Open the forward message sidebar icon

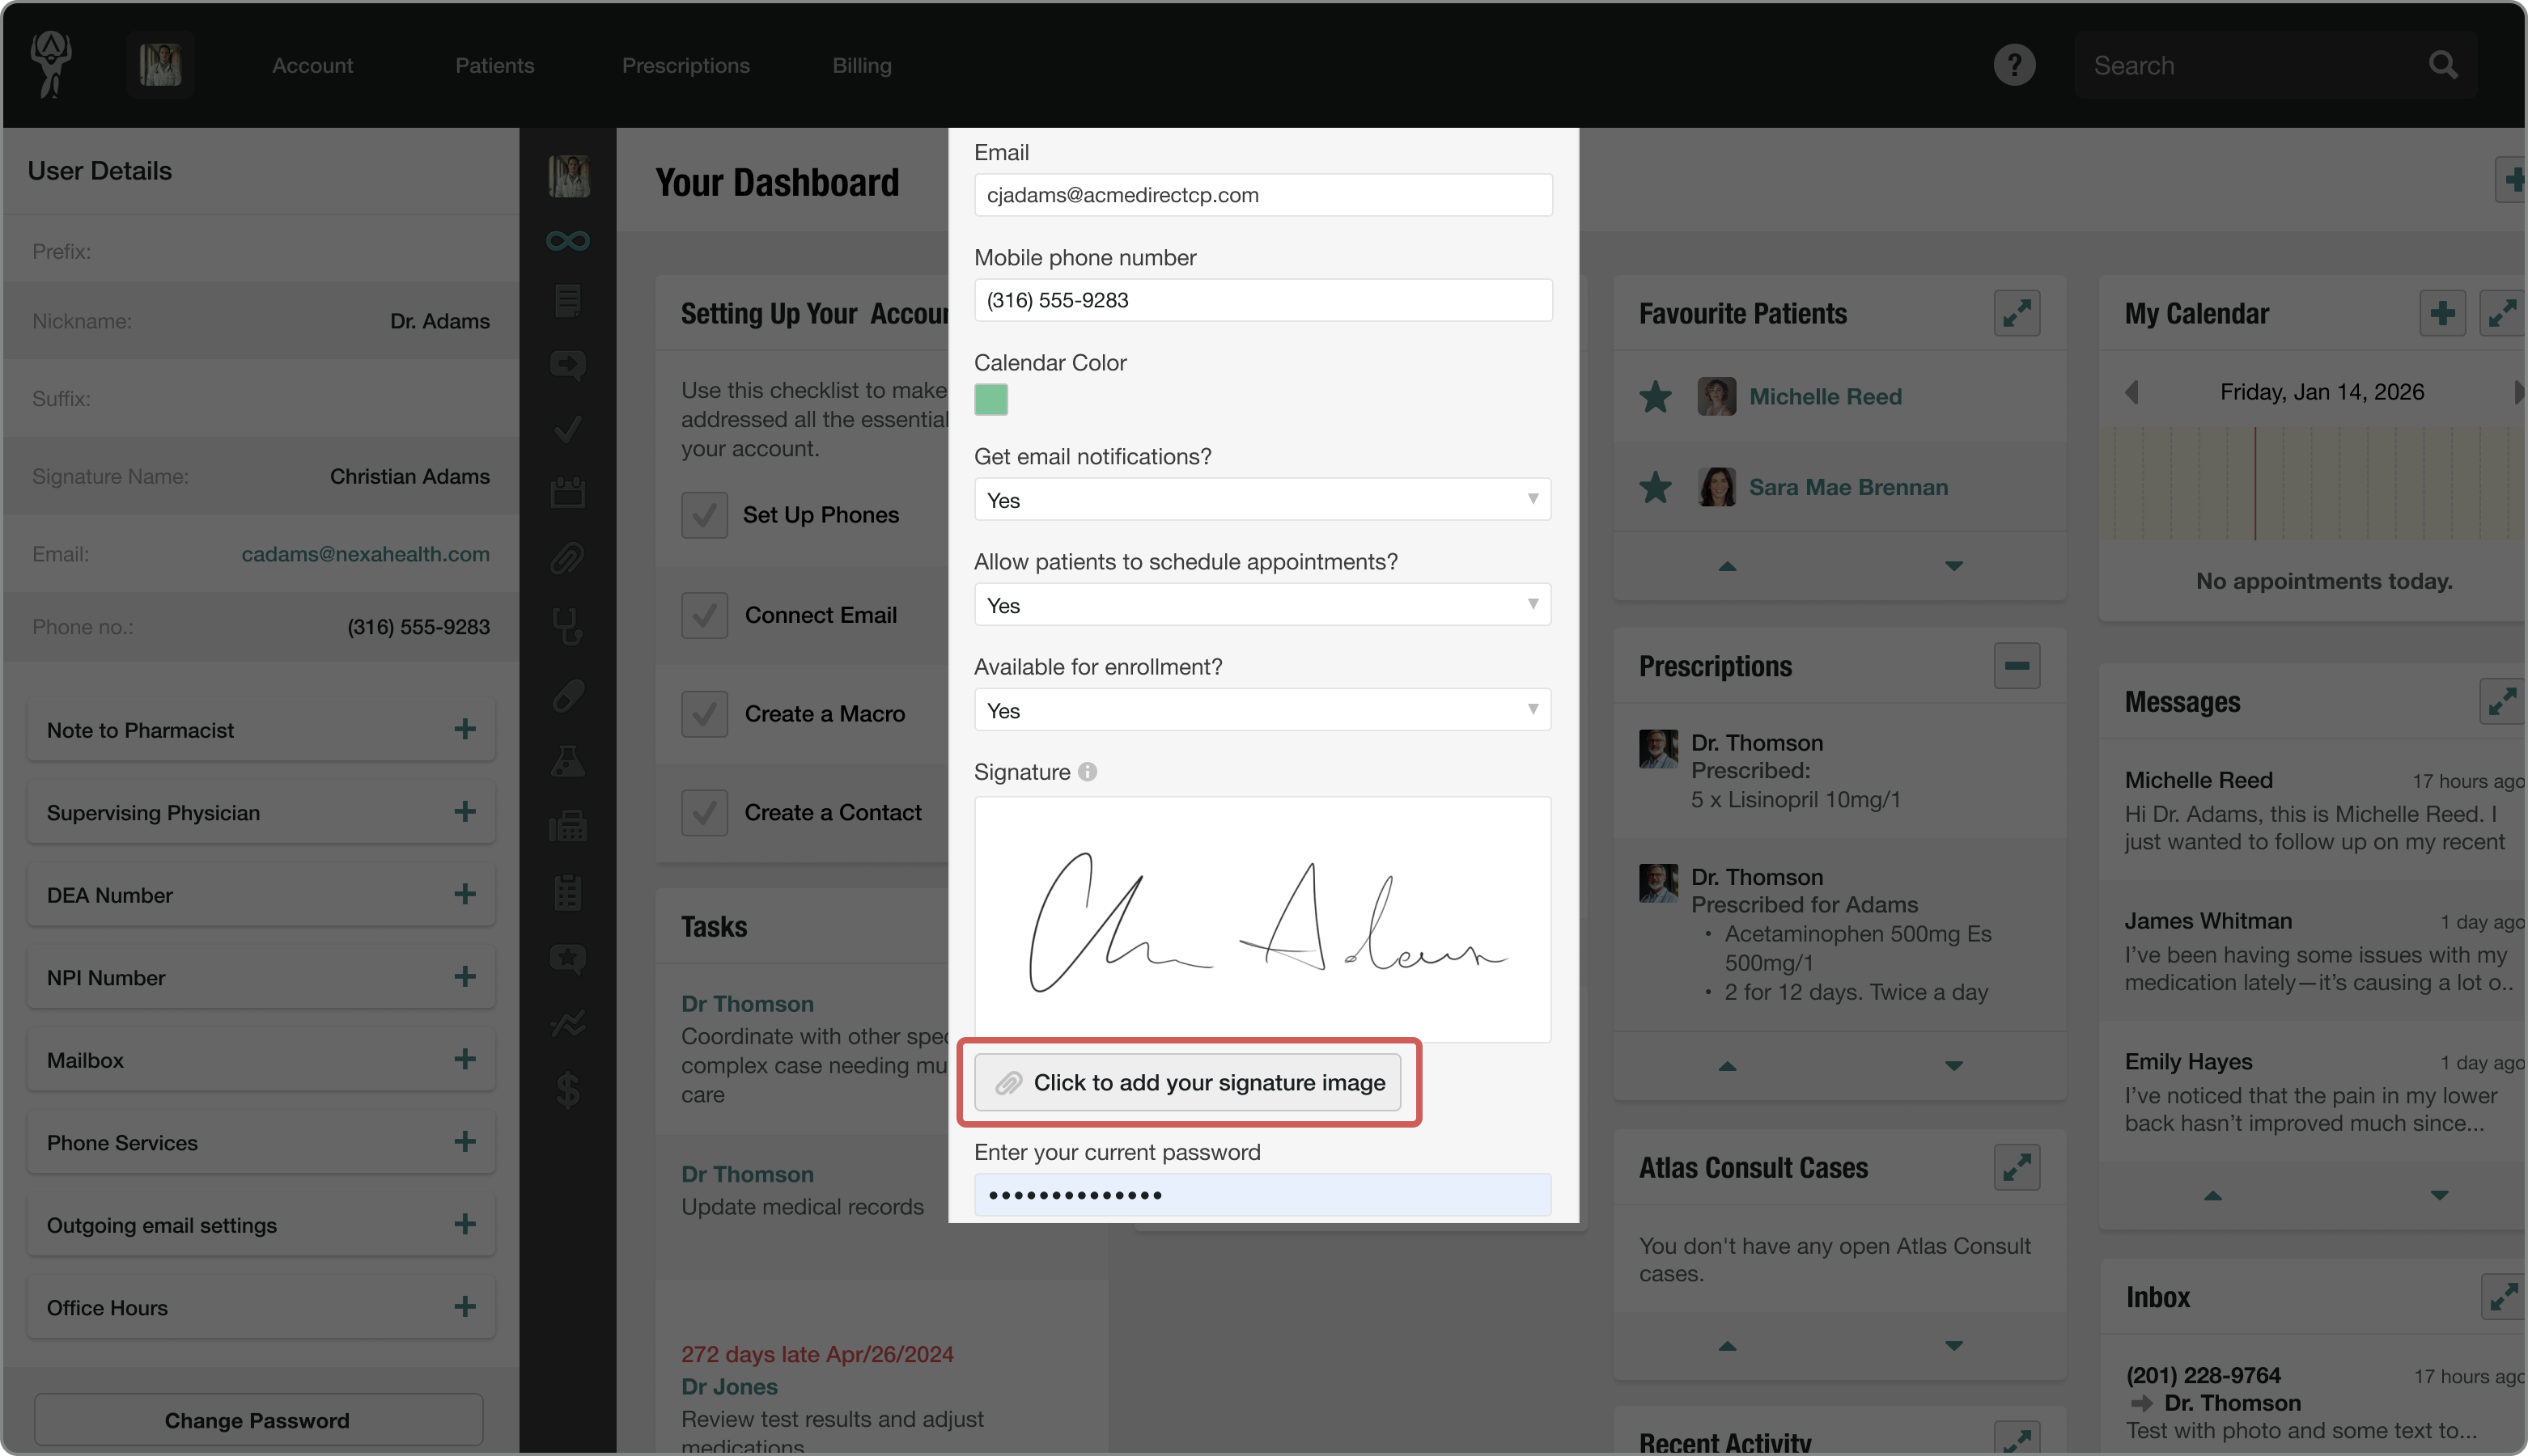pyautogui.click(x=567, y=365)
